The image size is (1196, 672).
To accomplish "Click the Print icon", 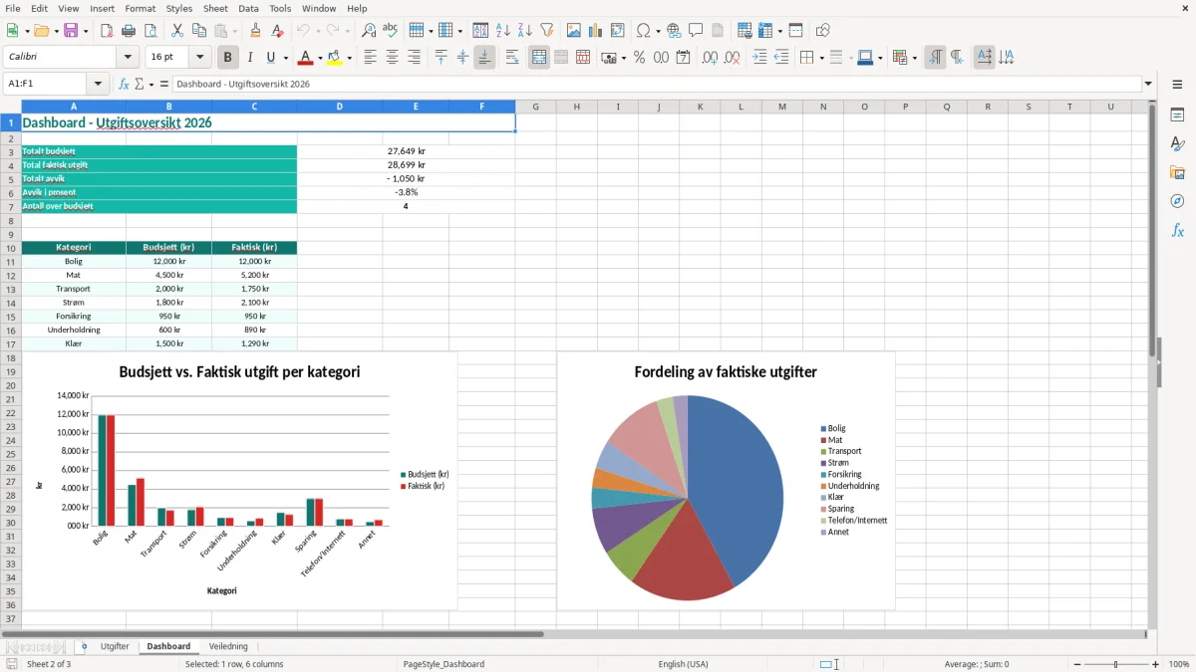I will coord(129,31).
